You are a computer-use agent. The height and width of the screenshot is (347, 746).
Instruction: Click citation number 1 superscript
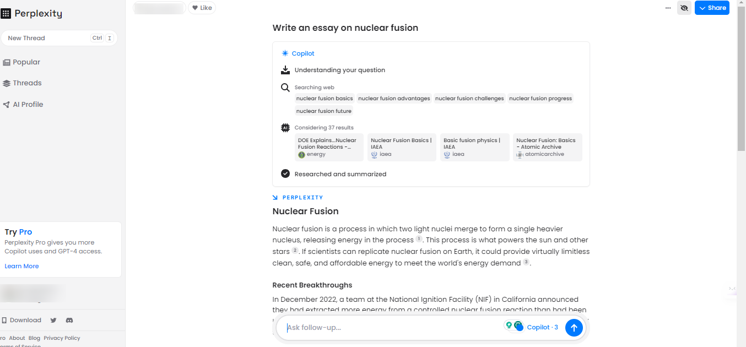tap(419, 239)
